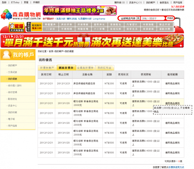
Task: Open the 折價券使用方式 link
Action: 176,167
